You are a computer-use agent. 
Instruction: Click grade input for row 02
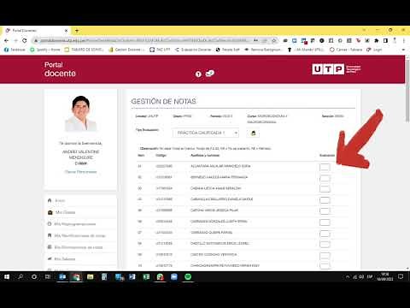coord(325,179)
